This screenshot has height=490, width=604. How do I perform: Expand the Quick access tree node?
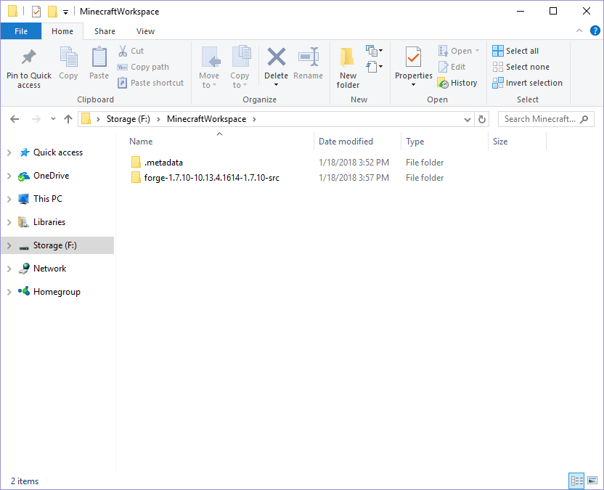tap(9, 153)
